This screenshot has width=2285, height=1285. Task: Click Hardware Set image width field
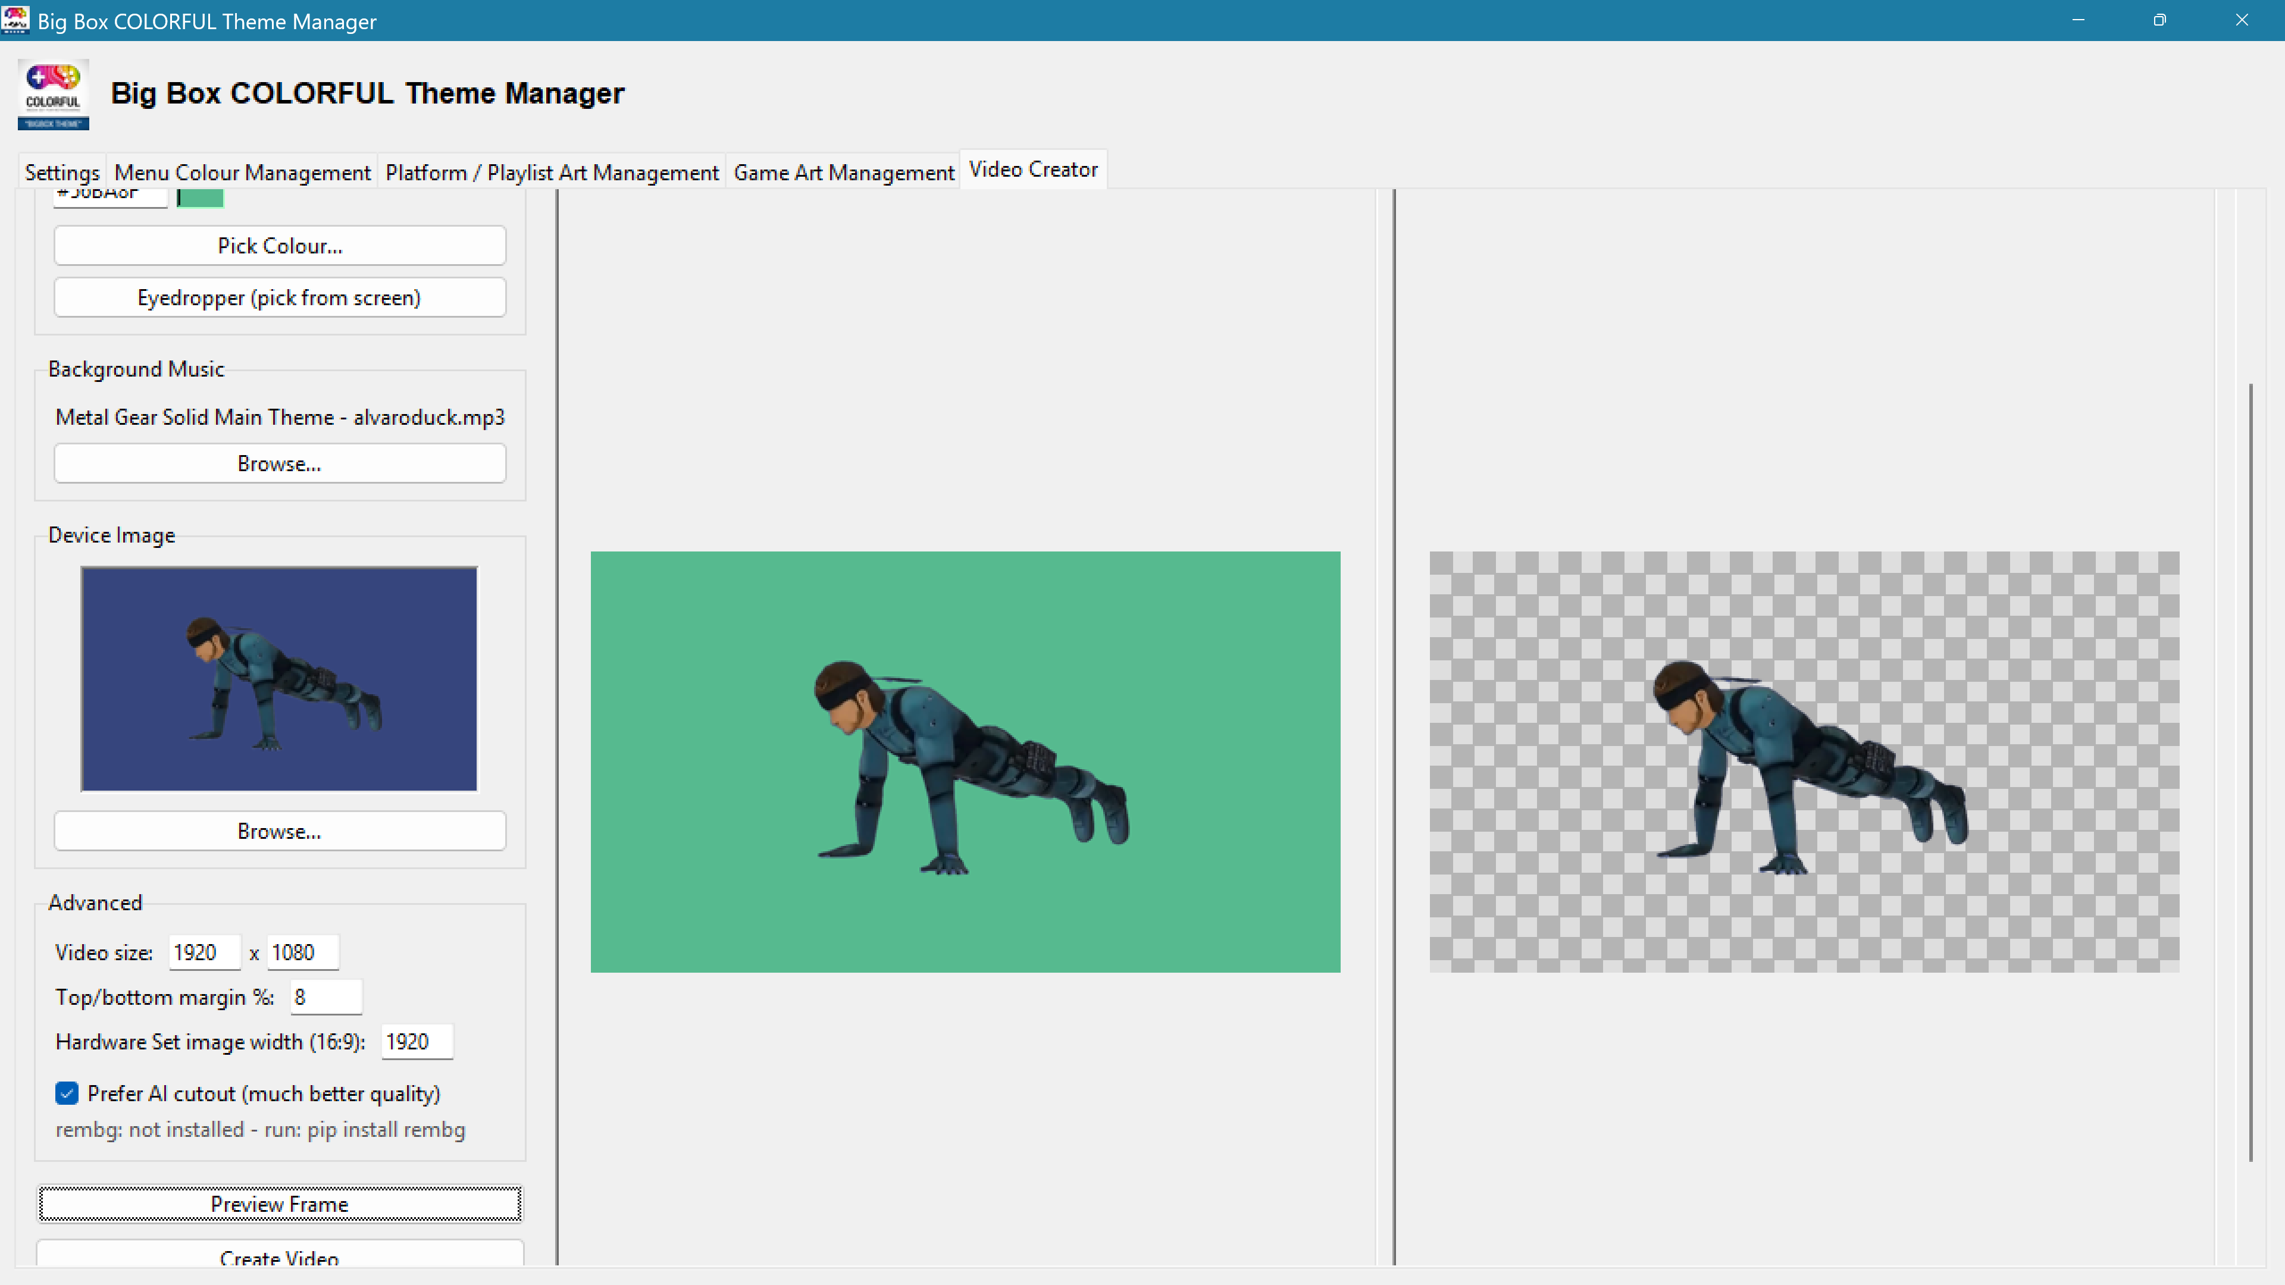pos(417,1042)
